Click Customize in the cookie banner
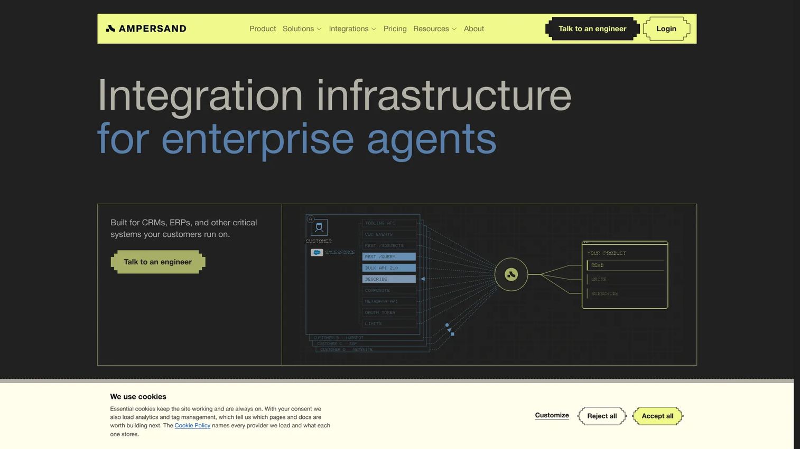 pyautogui.click(x=552, y=415)
